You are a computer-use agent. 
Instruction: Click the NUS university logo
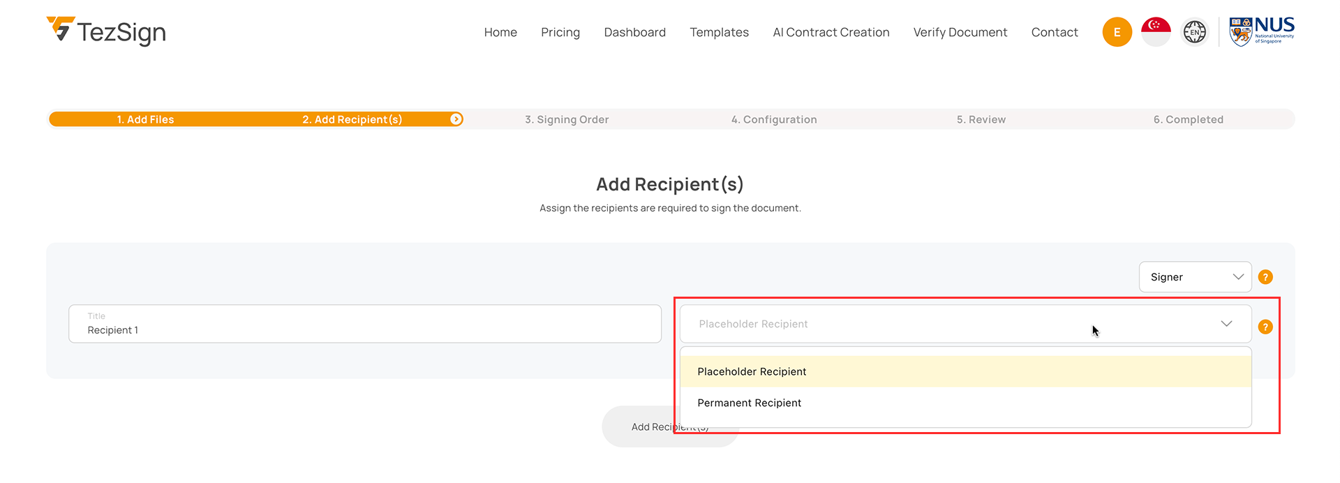point(1261,32)
